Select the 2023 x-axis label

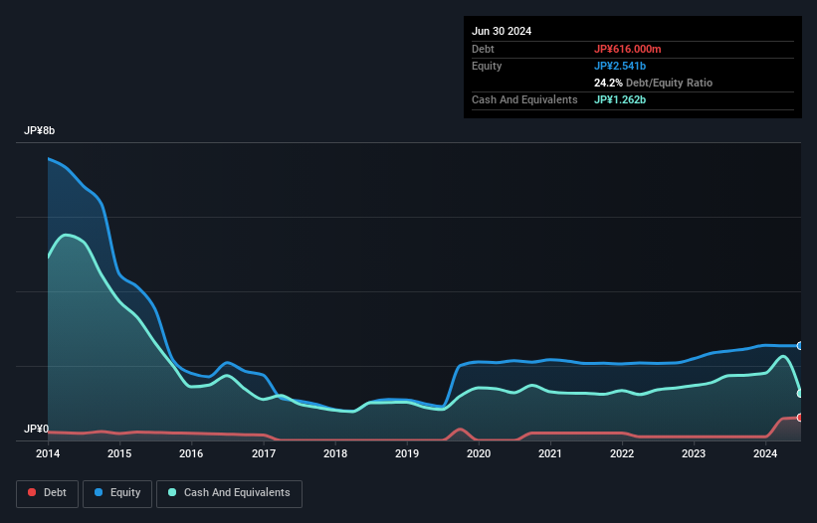pos(694,453)
